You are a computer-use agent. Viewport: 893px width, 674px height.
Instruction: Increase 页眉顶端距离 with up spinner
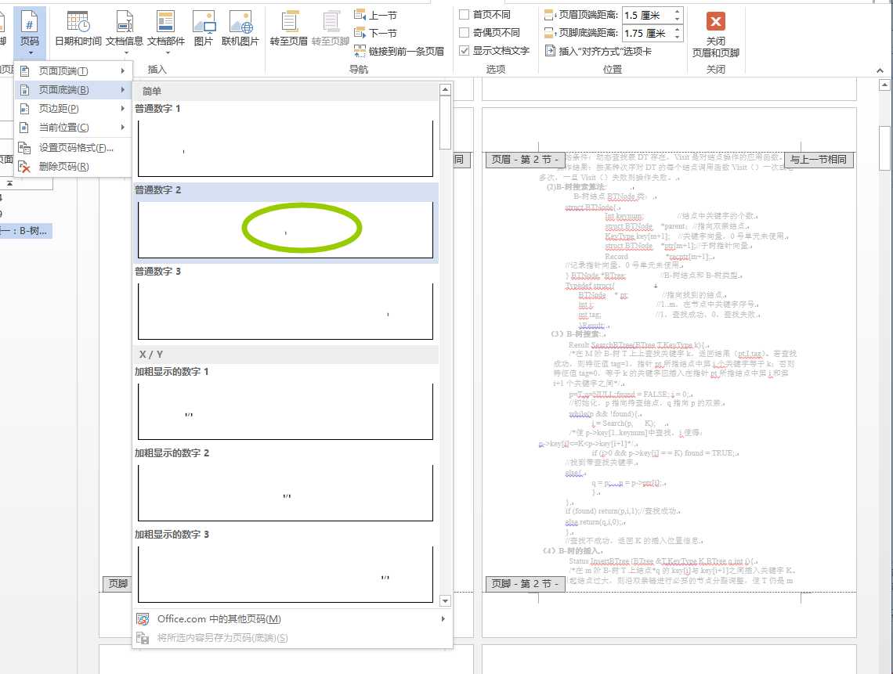pyautogui.click(x=677, y=12)
